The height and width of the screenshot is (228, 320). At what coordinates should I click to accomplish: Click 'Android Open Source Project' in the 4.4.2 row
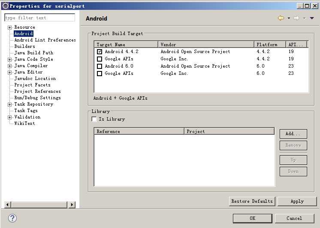[195, 51]
